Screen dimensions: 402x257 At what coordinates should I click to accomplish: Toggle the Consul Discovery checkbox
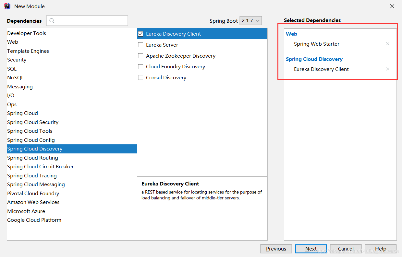(140, 77)
